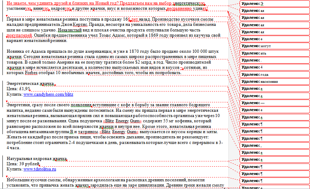Click the word 'Энергетики' starting the paragraph
This screenshot has width=310, height=189.
coord(18,105)
